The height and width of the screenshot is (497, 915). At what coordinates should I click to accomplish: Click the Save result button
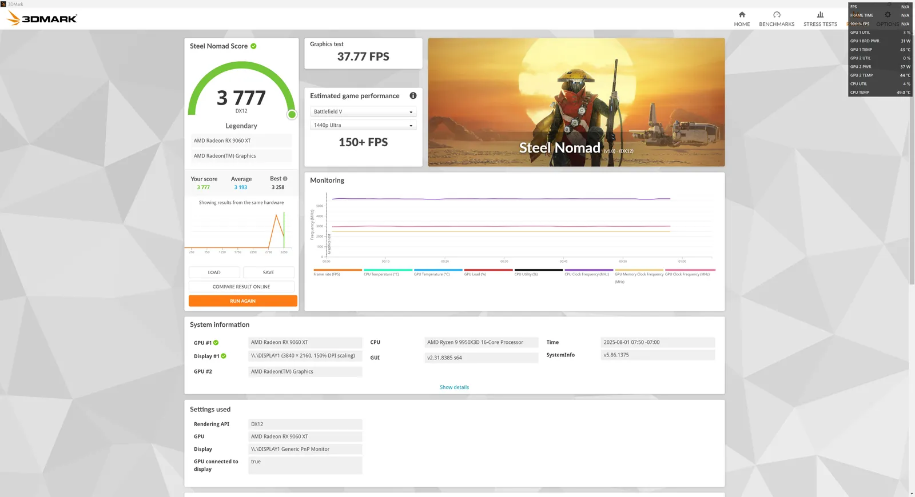[268, 272]
